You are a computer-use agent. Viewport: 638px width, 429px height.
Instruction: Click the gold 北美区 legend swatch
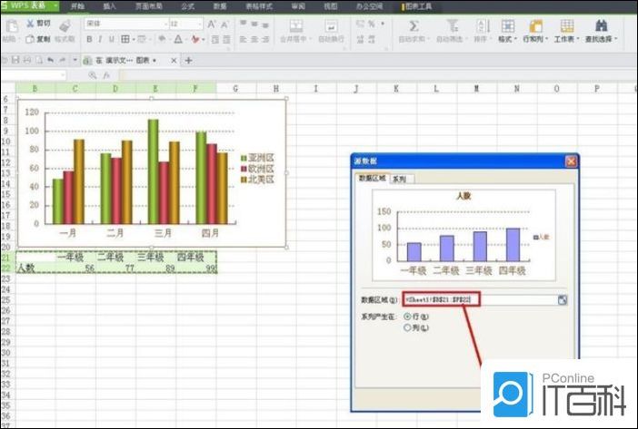244,179
